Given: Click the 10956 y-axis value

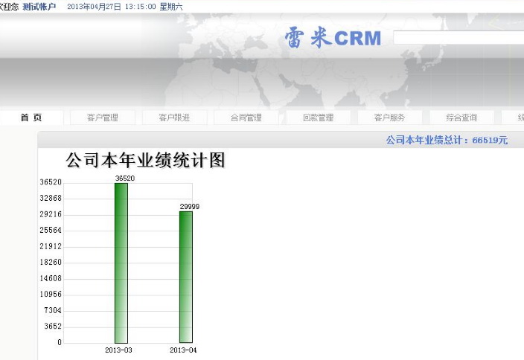Looking at the screenshot, I should 51,295.
